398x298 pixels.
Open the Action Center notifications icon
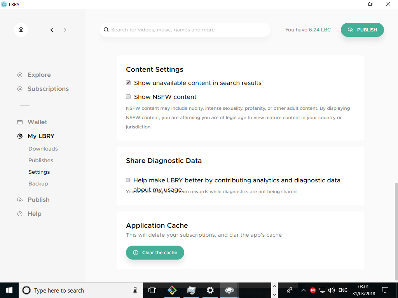(x=385, y=290)
